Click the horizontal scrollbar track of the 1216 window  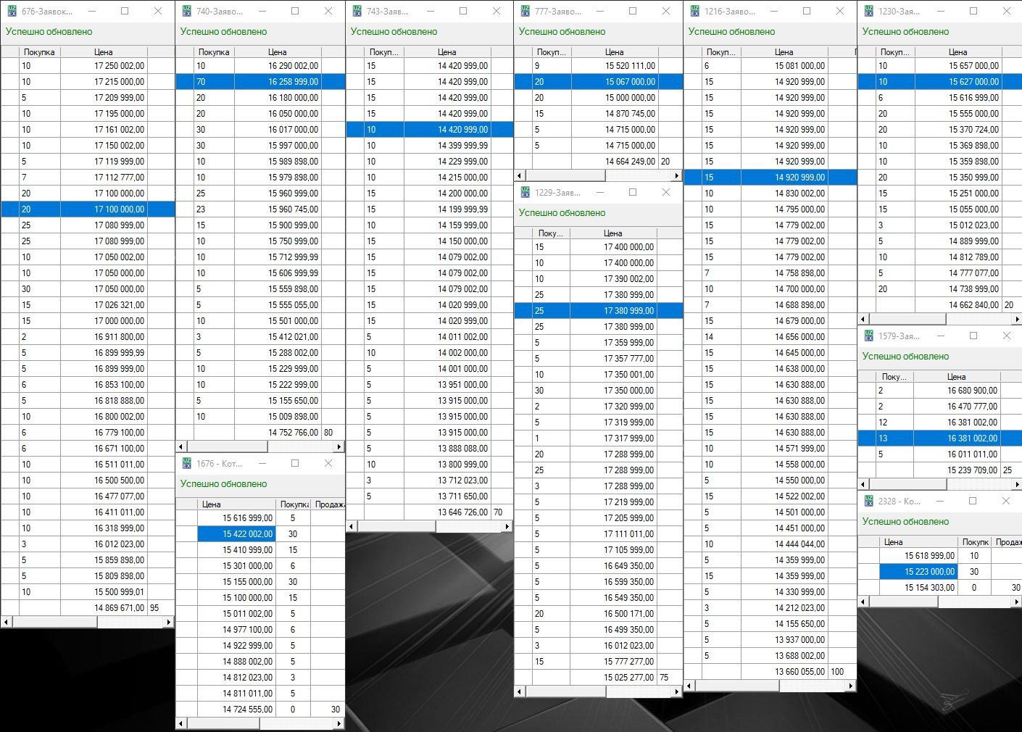(x=768, y=686)
